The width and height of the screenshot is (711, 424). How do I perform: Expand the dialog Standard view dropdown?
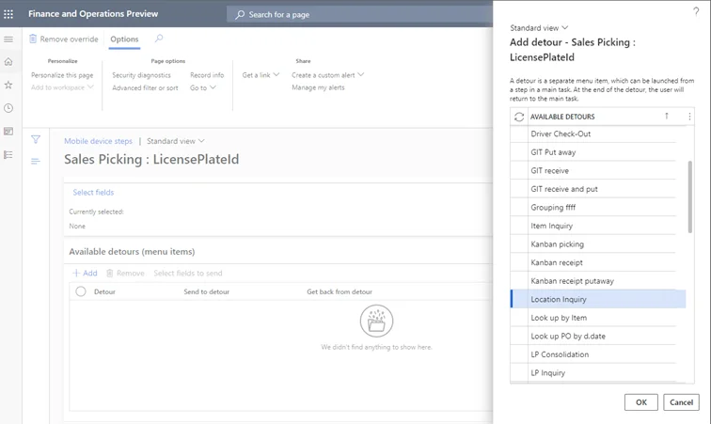pyautogui.click(x=539, y=28)
